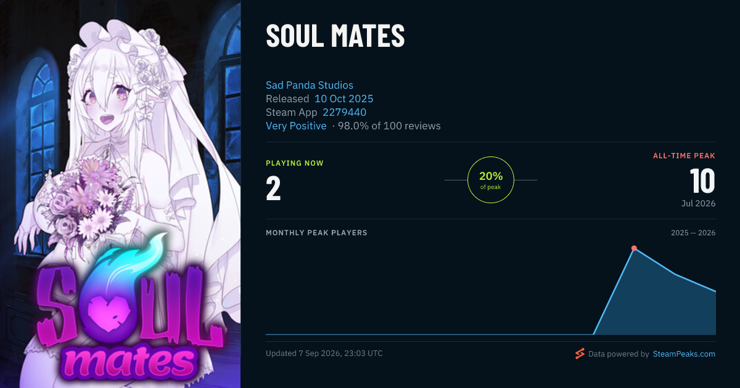Screen dimensions: 740x388
Task: Click the SteamPeaks logo icon
Action: (x=579, y=354)
